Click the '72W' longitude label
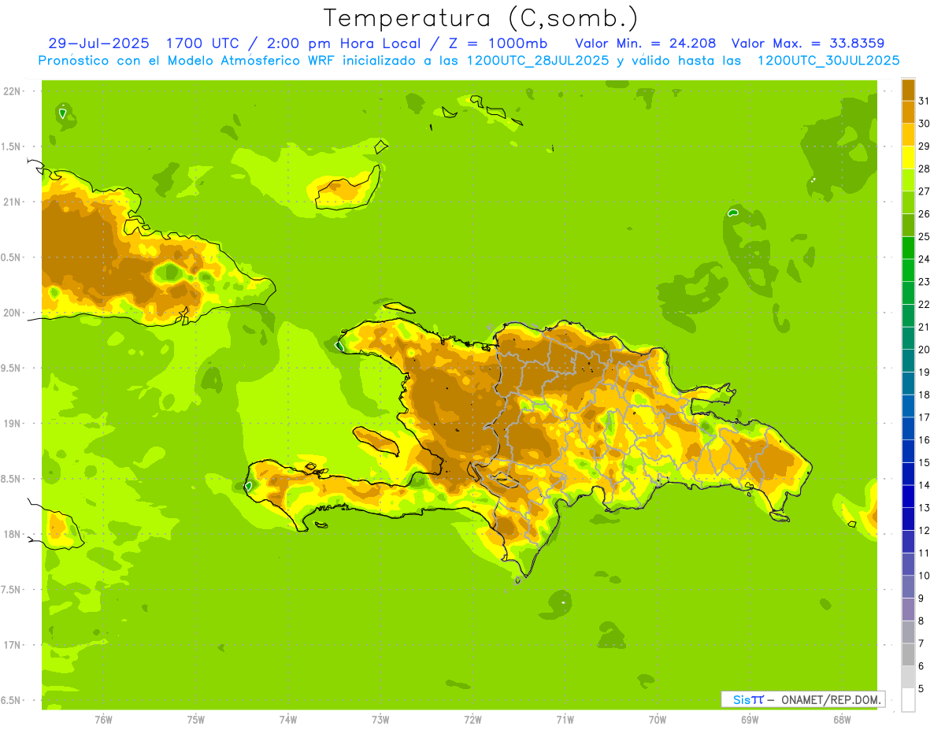 (x=472, y=720)
